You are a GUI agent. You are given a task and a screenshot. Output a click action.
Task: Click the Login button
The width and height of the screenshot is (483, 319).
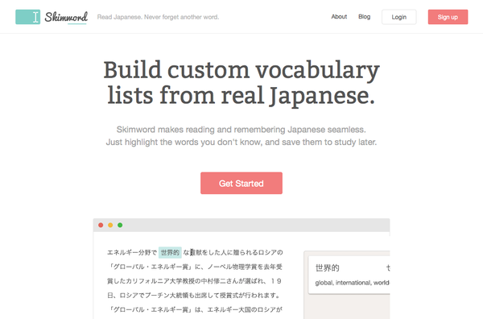click(399, 17)
